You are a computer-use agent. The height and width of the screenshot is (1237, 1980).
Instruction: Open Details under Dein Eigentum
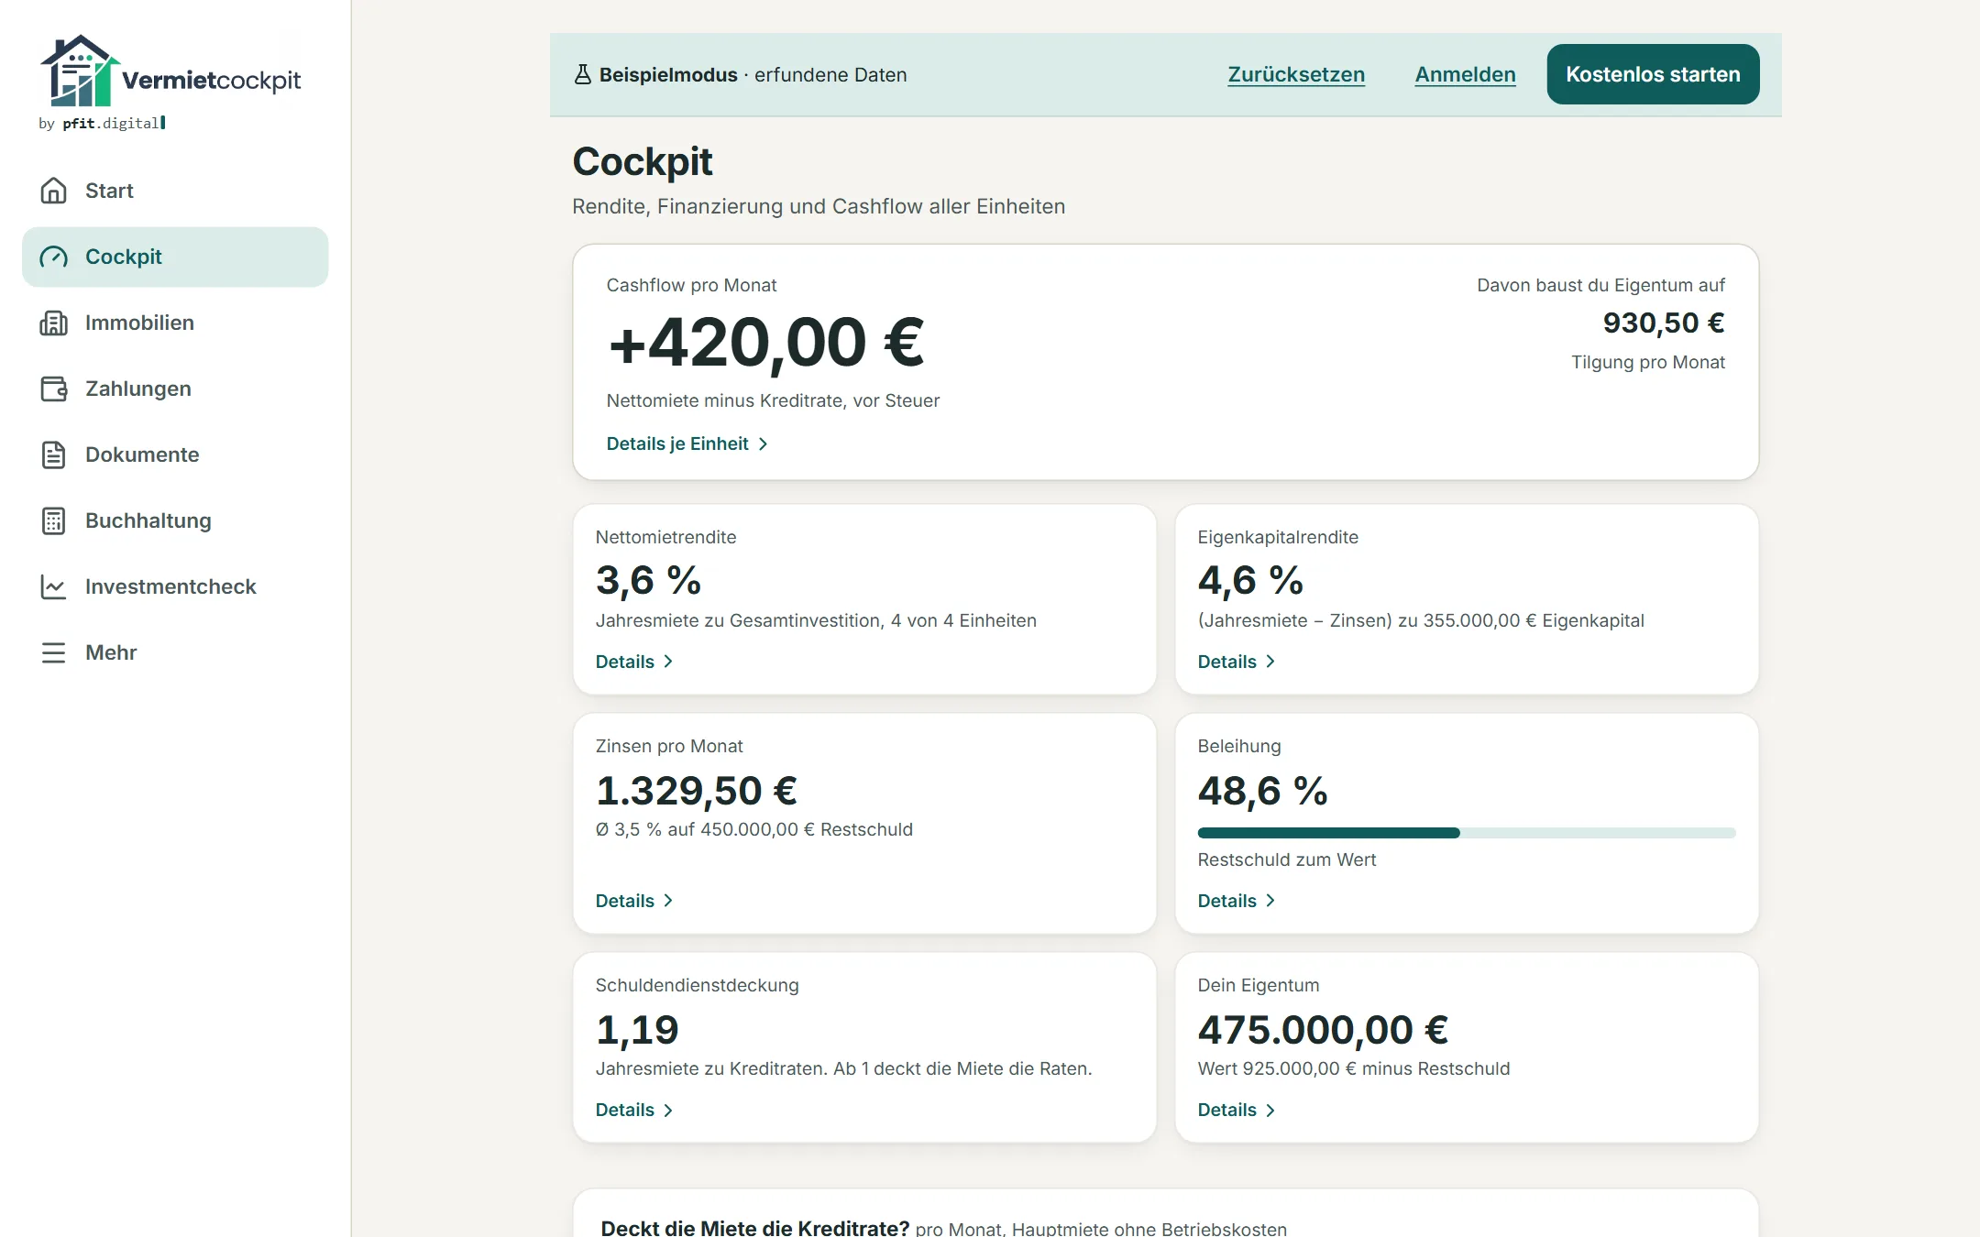[1237, 1110]
